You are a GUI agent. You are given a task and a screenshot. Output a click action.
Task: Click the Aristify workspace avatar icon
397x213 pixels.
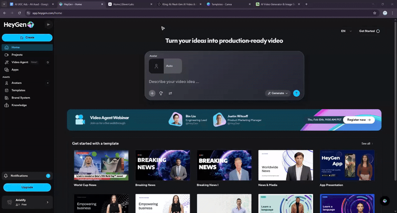[x=9, y=202]
